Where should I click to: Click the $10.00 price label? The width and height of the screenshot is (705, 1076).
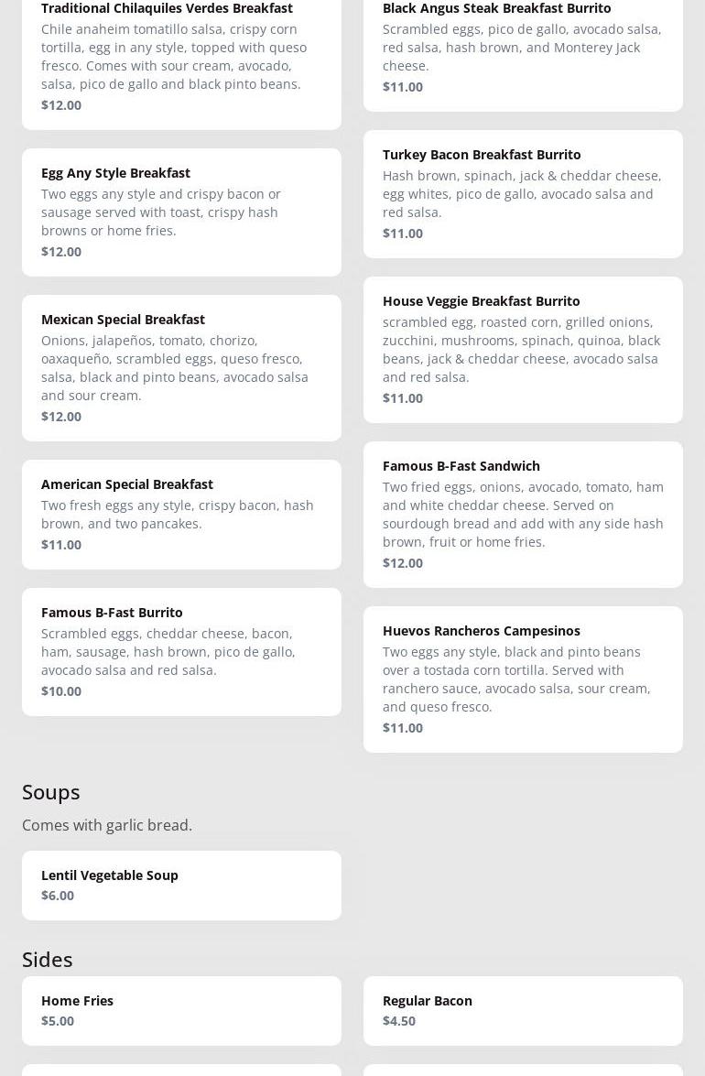coord(61,690)
